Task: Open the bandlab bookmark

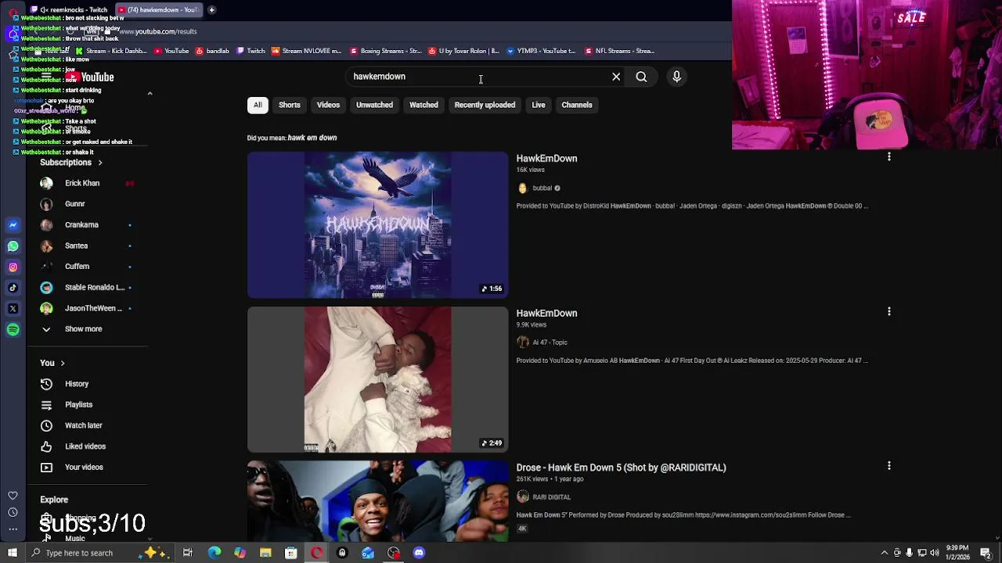Action: tap(212, 51)
